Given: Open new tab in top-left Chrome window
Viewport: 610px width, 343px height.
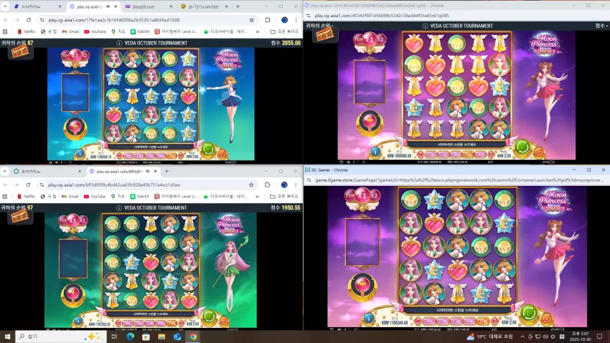Looking at the screenshot, I should (238, 6).
